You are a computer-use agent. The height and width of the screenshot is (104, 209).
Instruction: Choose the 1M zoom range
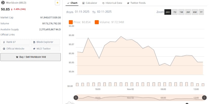point(181,12)
